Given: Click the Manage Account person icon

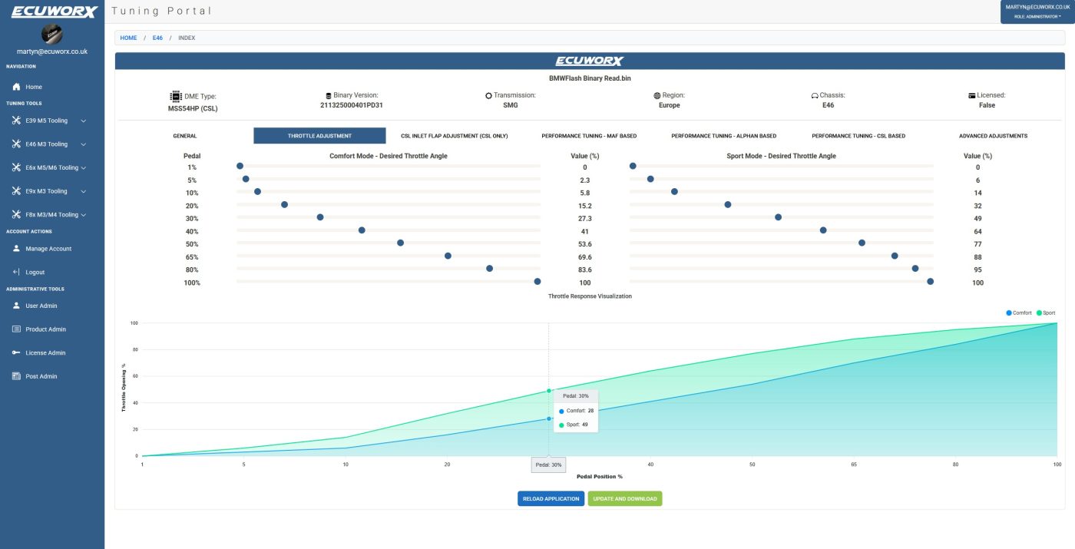Looking at the screenshot, I should [17, 249].
